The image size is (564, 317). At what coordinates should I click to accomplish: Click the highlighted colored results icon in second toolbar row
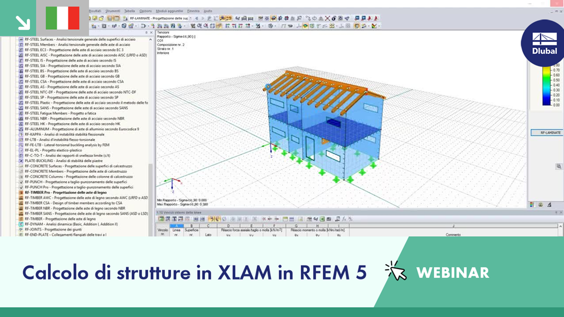pyautogui.click(x=305, y=26)
